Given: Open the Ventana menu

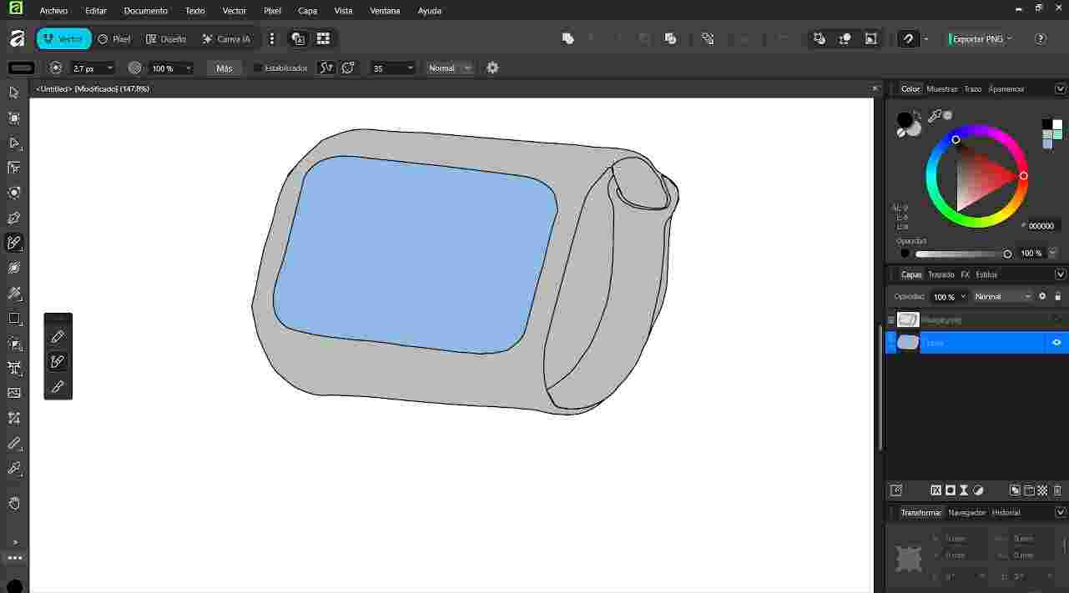Looking at the screenshot, I should 385,11.
